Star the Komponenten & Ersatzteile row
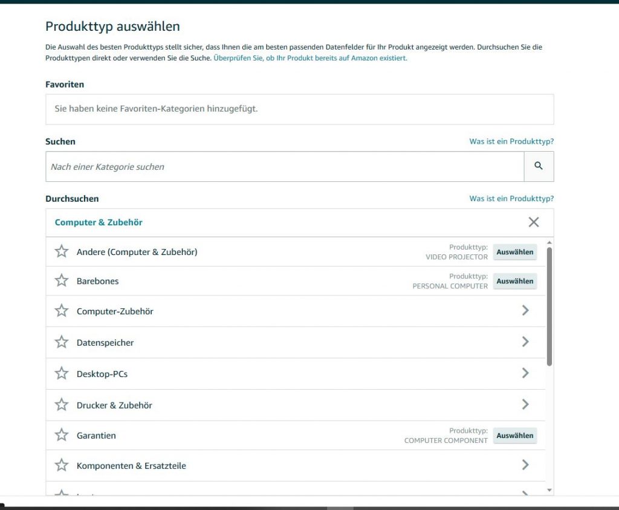 click(x=62, y=465)
